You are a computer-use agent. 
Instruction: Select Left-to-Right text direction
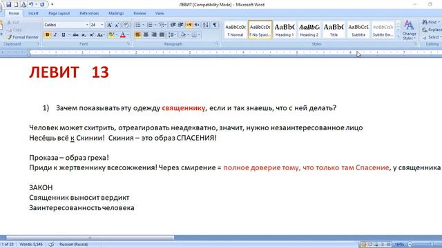189,25
